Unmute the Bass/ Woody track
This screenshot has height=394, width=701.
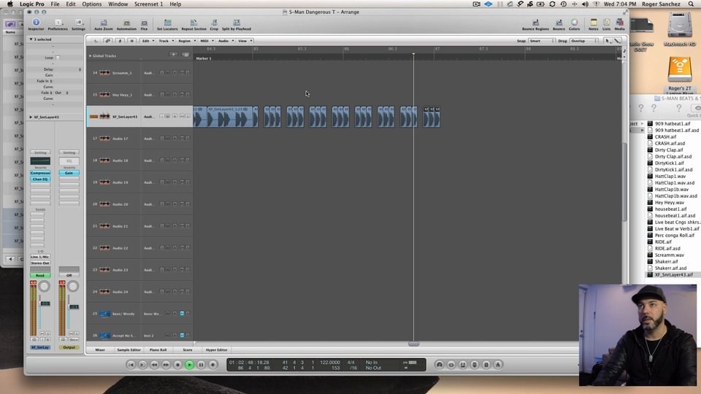(182, 314)
